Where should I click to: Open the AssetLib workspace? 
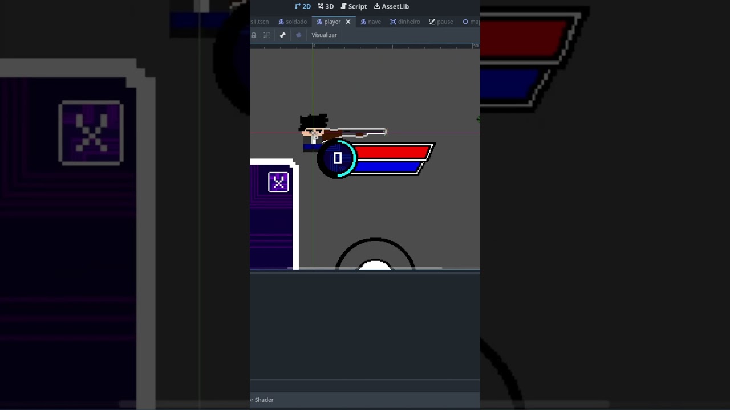pos(391,6)
